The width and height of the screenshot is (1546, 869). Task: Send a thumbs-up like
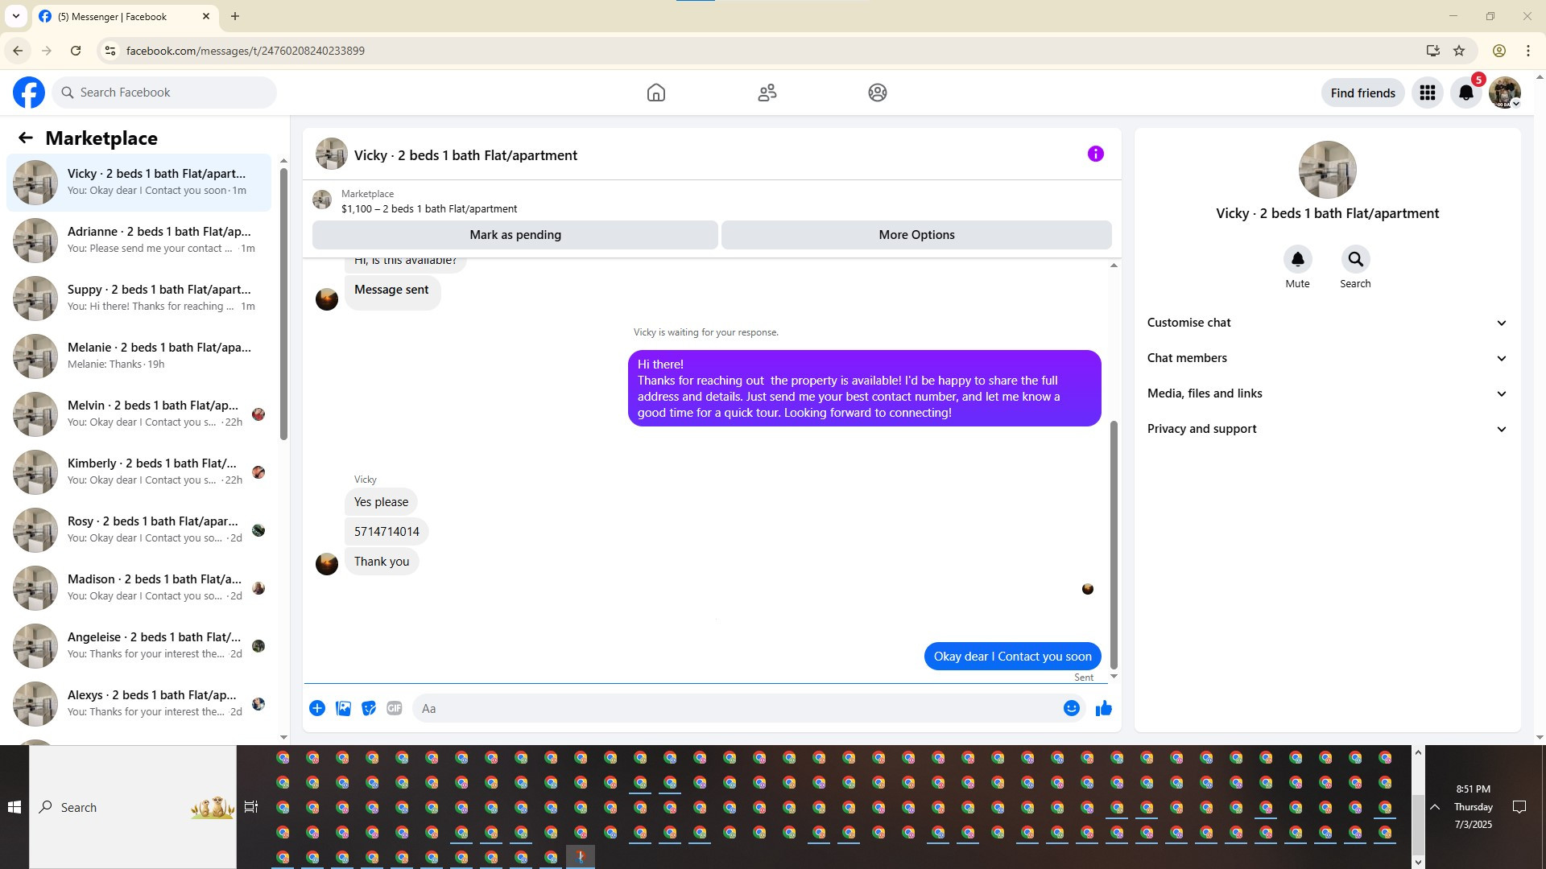(1103, 708)
